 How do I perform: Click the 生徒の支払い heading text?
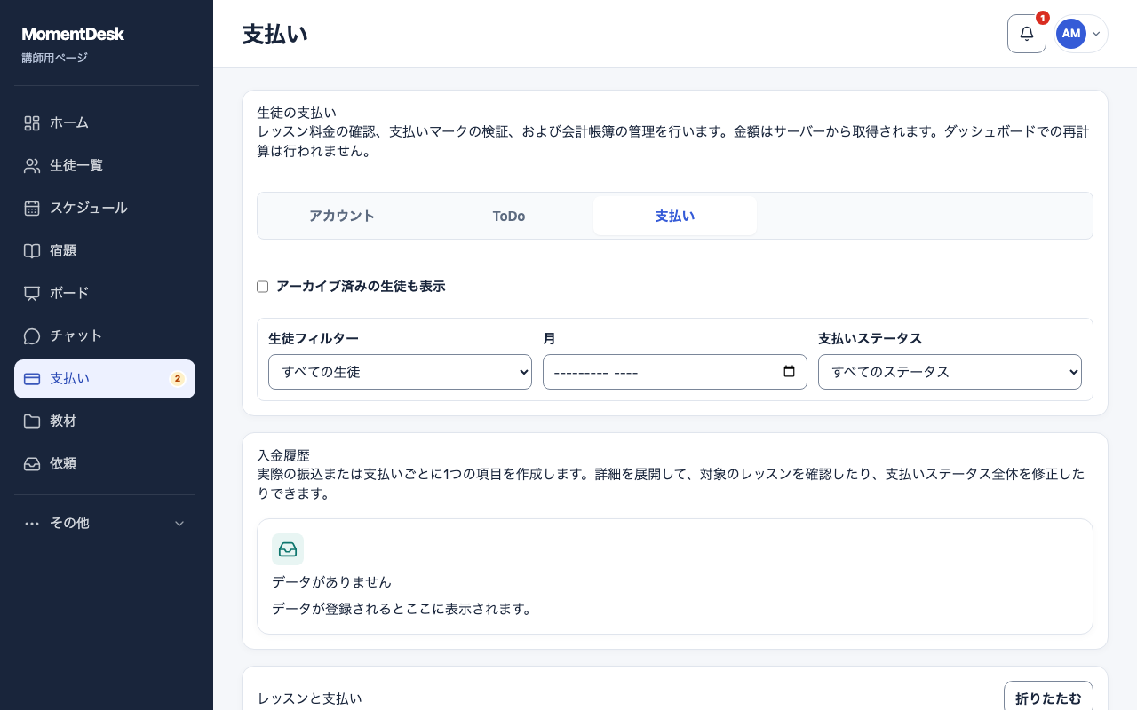(x=297, y=113)
